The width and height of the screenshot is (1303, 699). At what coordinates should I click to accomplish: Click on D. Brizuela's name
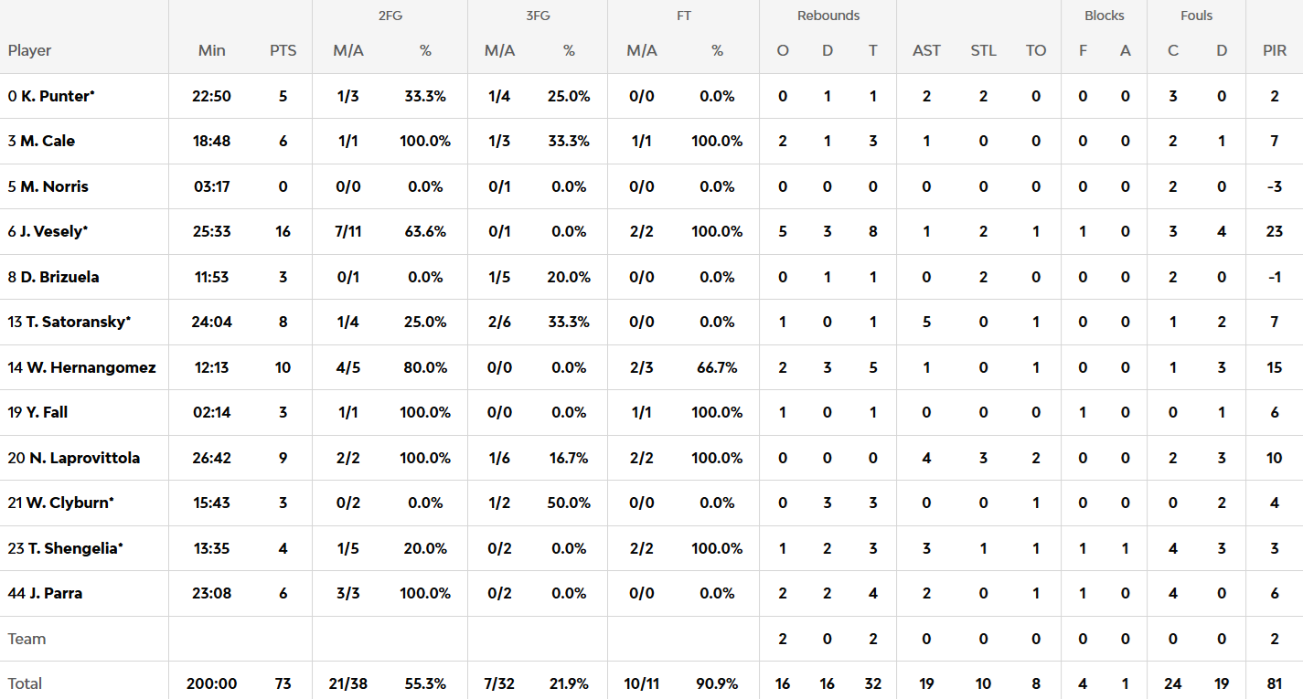pos(59,277)
